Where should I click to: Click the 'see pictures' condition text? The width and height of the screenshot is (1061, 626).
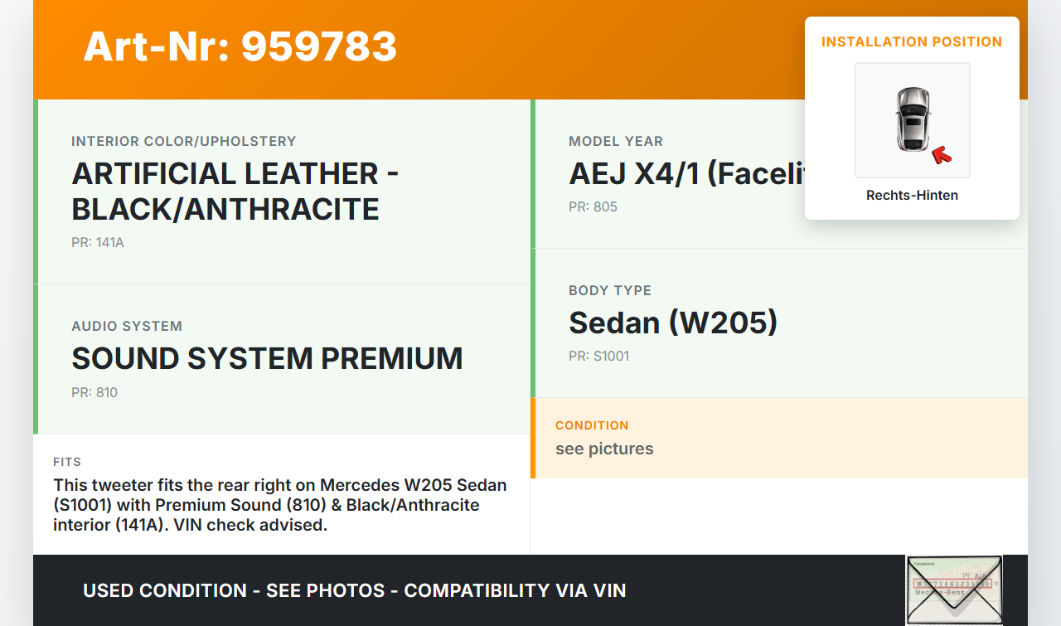604,449
